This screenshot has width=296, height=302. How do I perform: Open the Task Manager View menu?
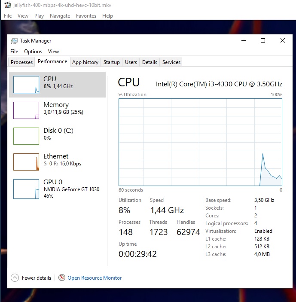pos(53,52)
